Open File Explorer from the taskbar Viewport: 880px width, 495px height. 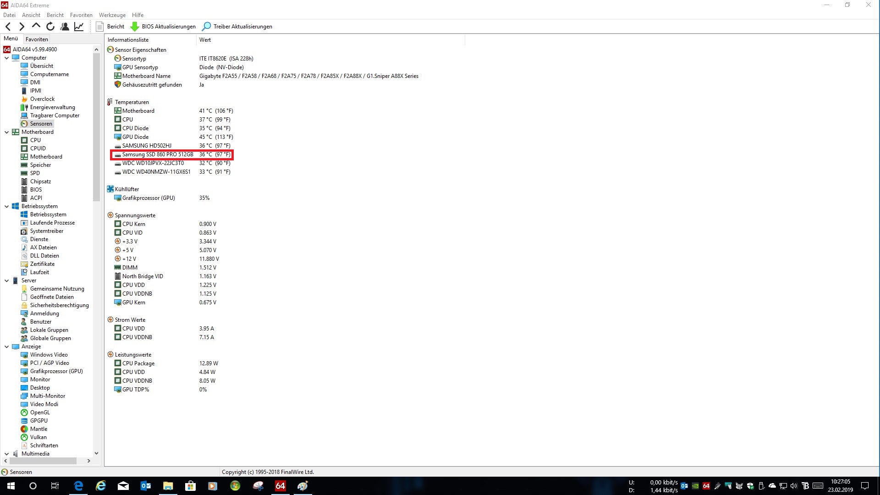pyautogui.click(x=168, y=486)
